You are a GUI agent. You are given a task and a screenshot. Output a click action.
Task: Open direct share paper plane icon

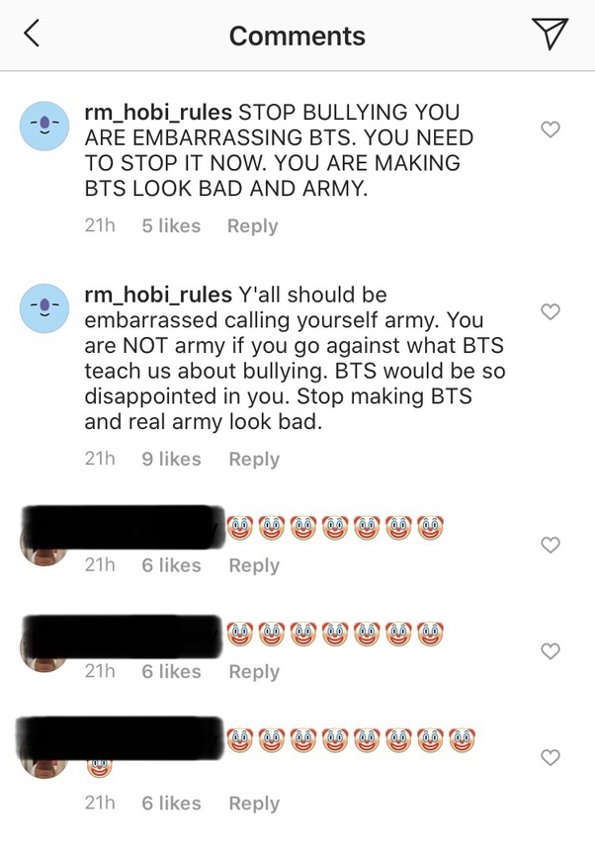(550, 33)
